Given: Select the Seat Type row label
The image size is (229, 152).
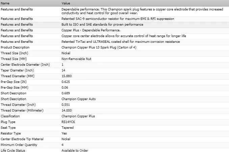Looking at the screenshot, I should point(8,127).
